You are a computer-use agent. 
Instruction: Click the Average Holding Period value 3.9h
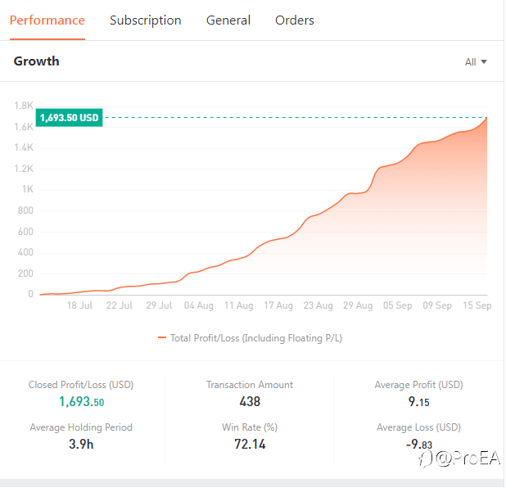(x=81, y=444)
